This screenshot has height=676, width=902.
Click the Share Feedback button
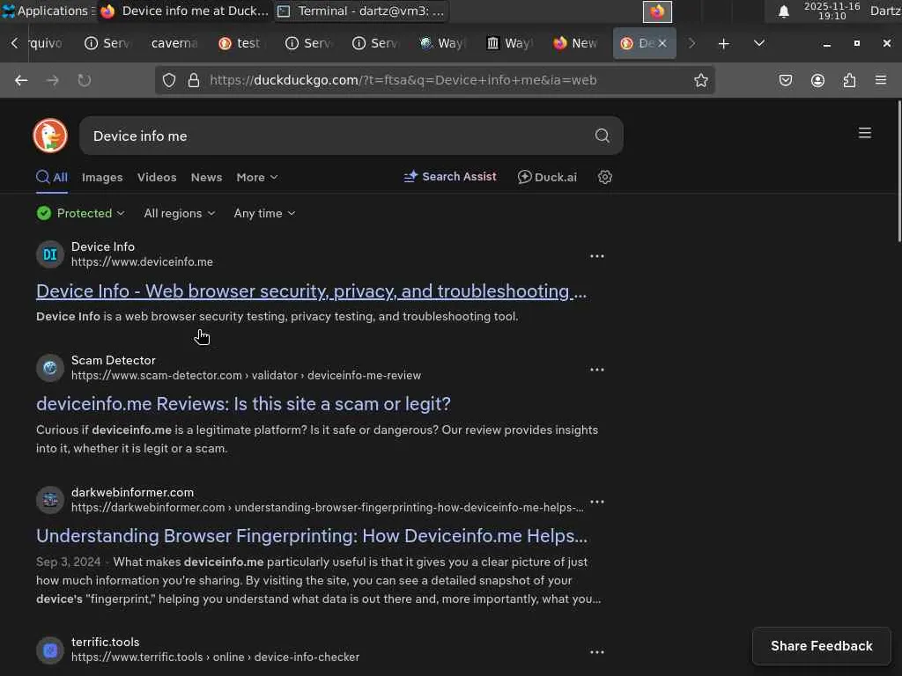(821, 646)
